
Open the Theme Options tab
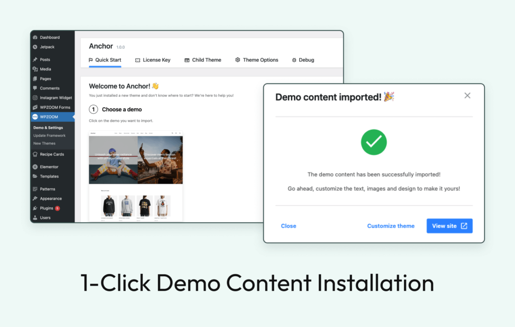pos(257,60)
